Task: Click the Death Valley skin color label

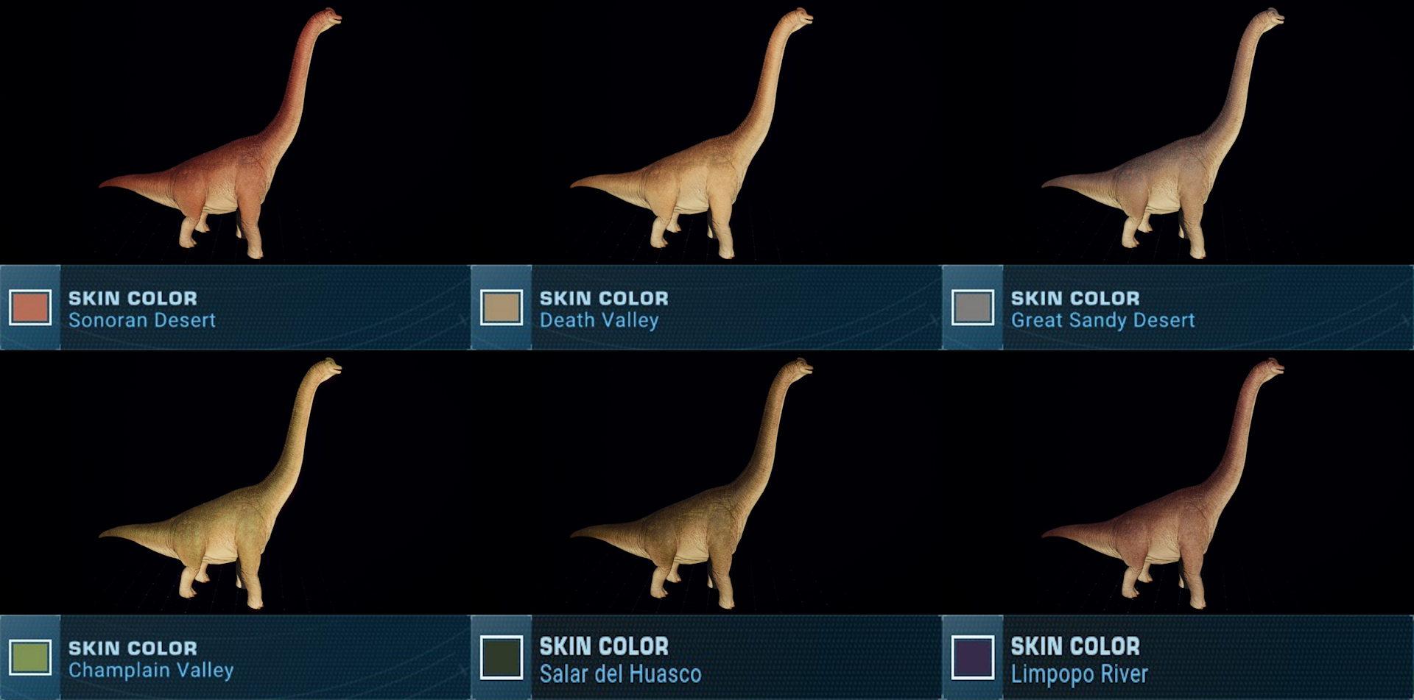Action: pos(599,320)
